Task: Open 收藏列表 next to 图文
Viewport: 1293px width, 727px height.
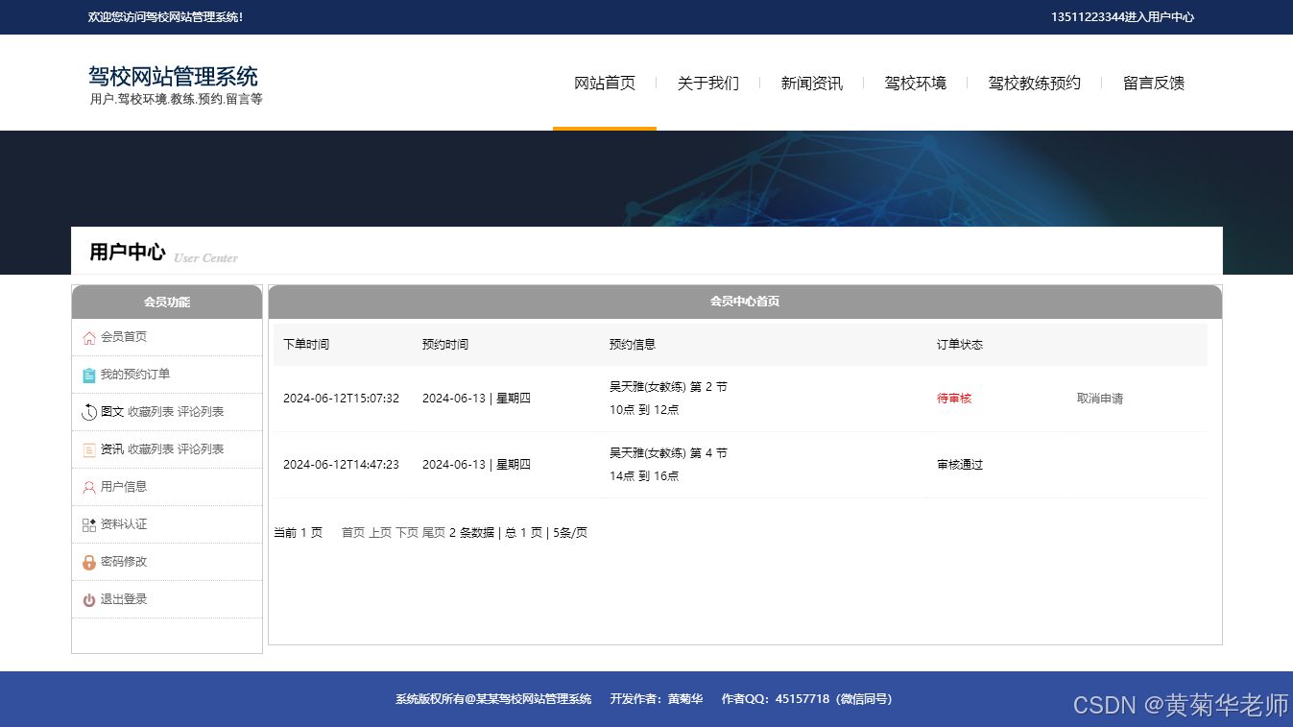Action: [151, 412]
